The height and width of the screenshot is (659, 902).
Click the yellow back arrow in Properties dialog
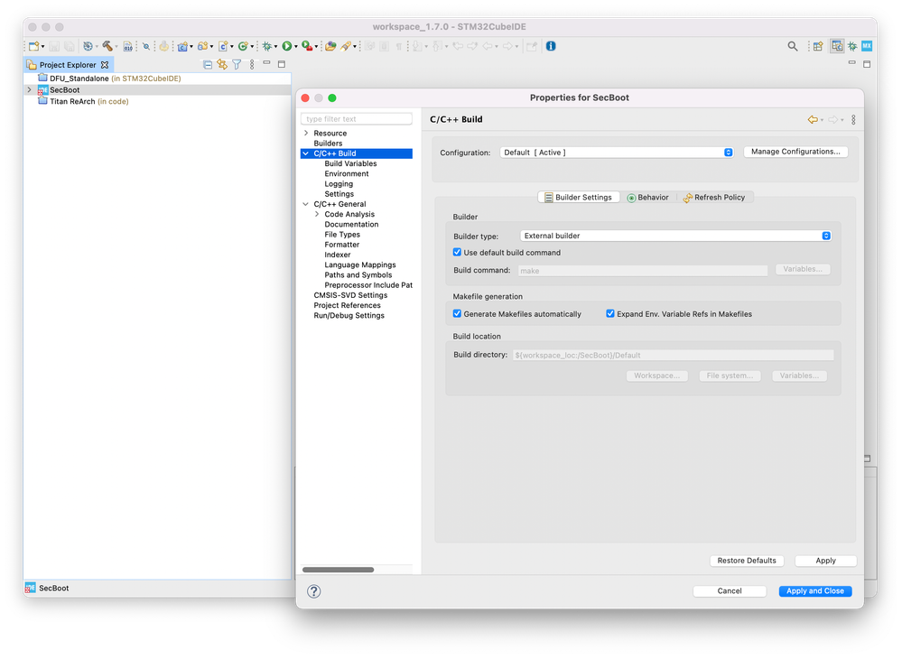tap(813, 119)
